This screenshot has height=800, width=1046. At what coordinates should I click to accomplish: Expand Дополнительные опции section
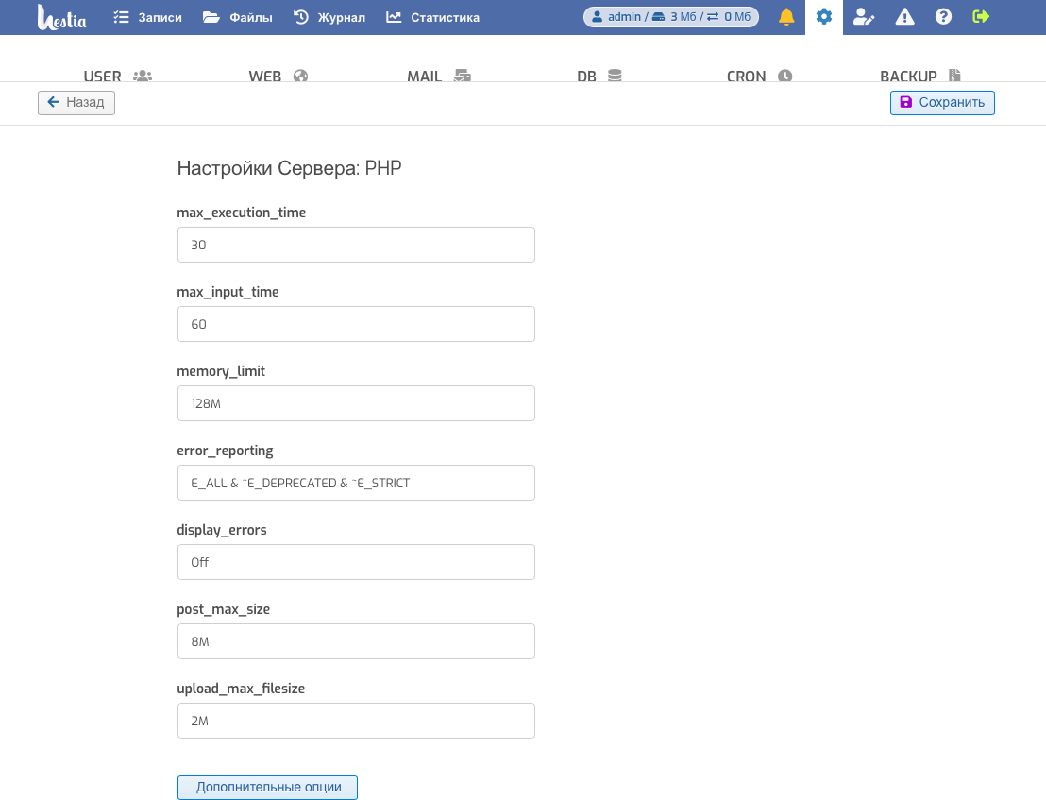[x=267, y=788]
